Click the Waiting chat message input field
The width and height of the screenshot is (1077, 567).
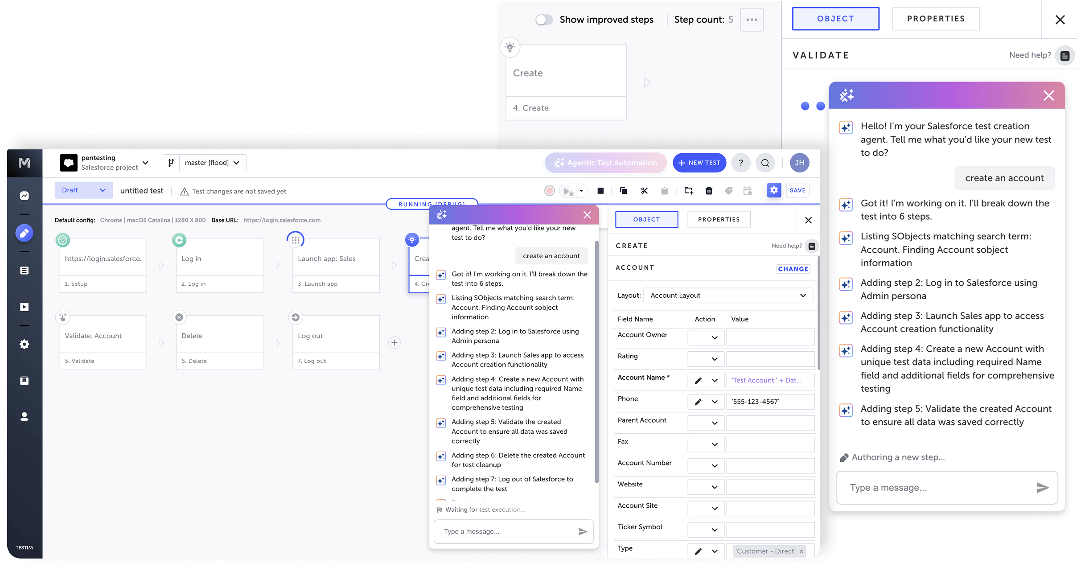507,531
